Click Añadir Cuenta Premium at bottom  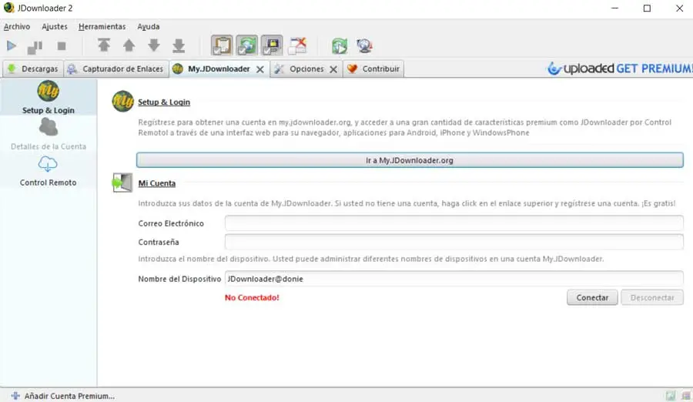click(63, 396)
